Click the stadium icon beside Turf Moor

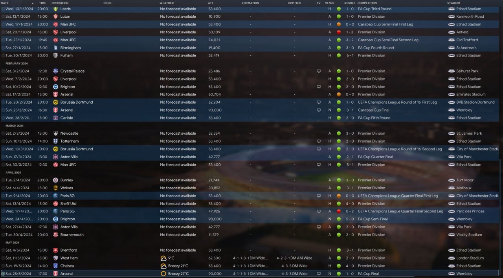(452, 180)
